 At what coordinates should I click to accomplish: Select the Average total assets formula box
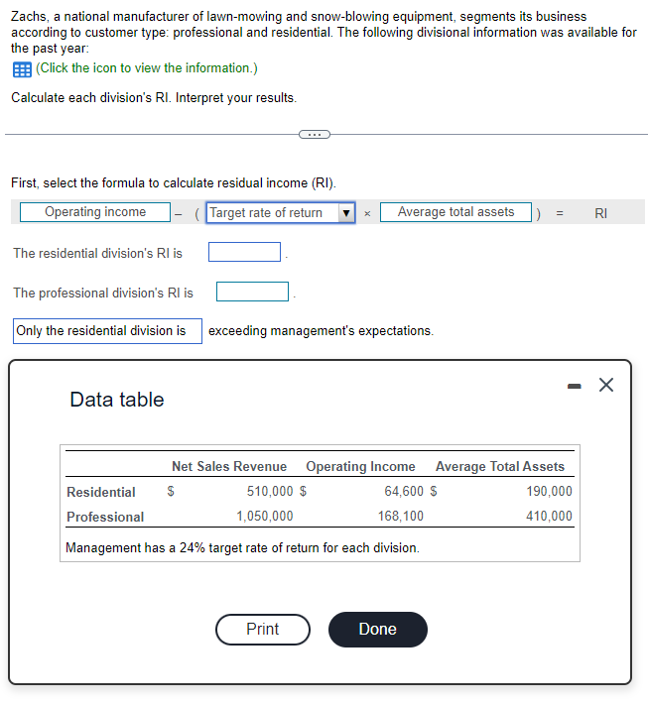[x=455, y=212]
